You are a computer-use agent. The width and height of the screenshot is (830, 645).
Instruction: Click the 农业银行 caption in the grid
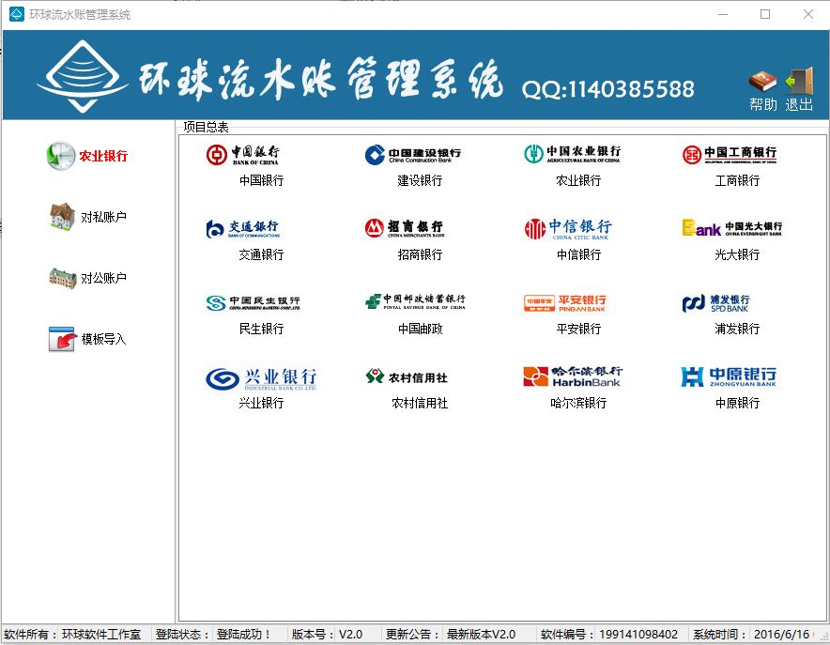[x=578, y=180]
